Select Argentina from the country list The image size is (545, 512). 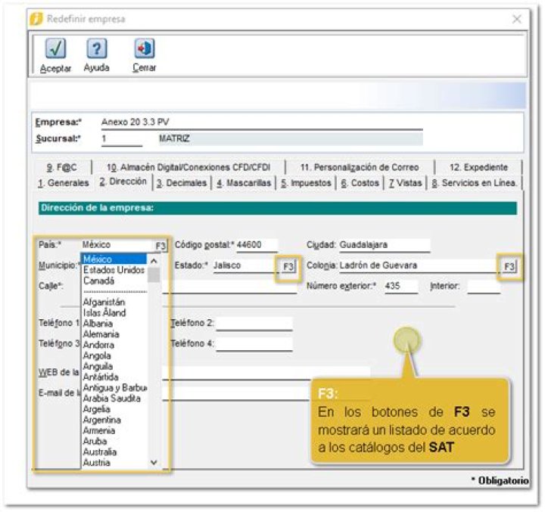point(102,420)
